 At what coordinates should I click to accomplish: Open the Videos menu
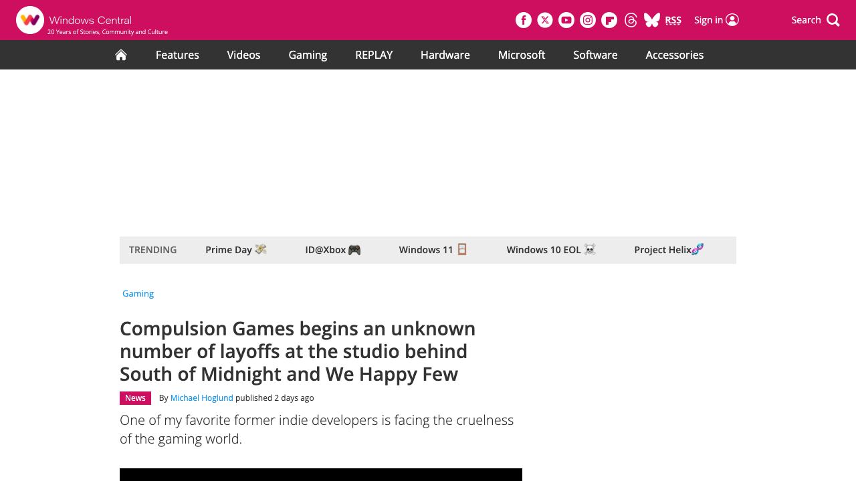point(243,55)
